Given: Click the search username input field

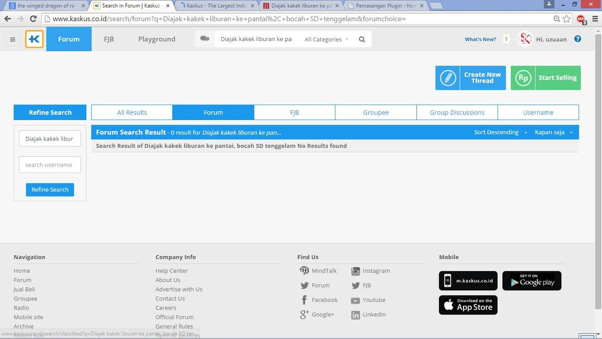Looking at the screenshot, I should click(x=50, y=165).
